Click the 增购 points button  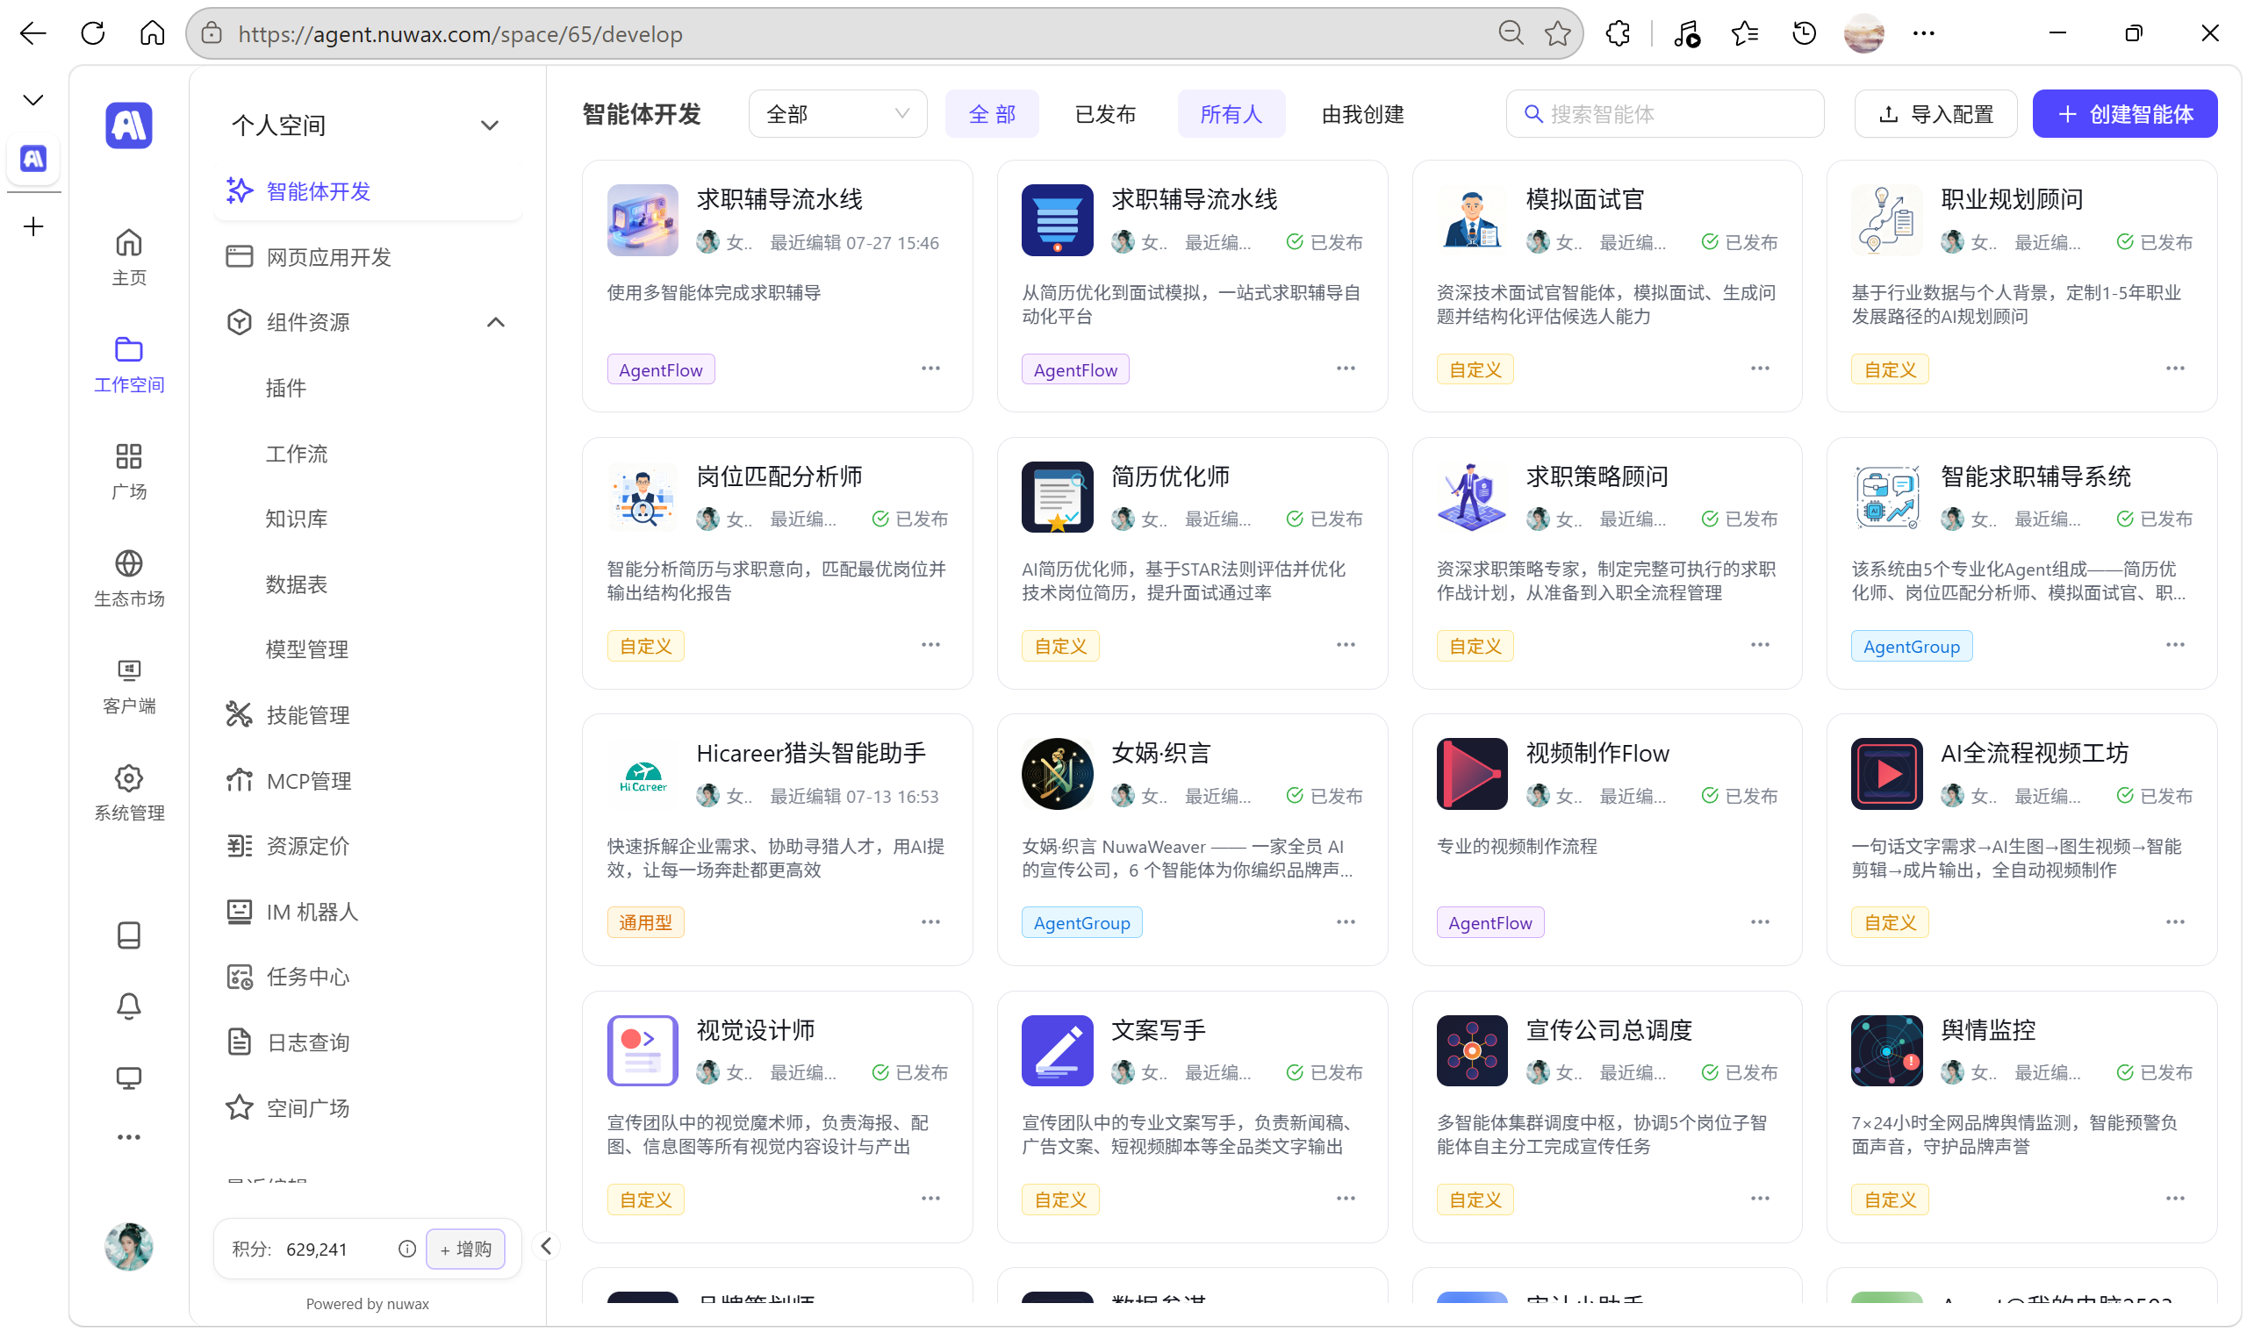(x=465, y=1250)
